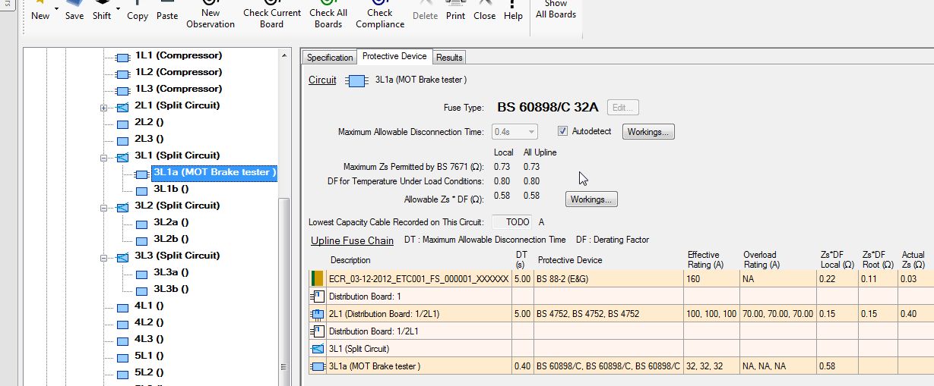Select 1L3 (Compressor) in tree
Image resolution: width=934 pixels, height=386 pixels.
(x=179, y=89)
